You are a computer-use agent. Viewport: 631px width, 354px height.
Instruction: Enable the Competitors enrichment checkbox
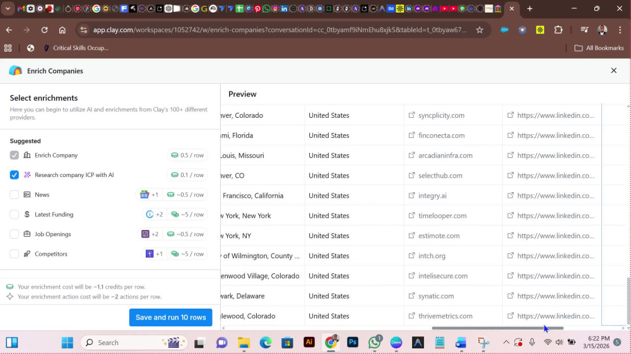(14, 254)
